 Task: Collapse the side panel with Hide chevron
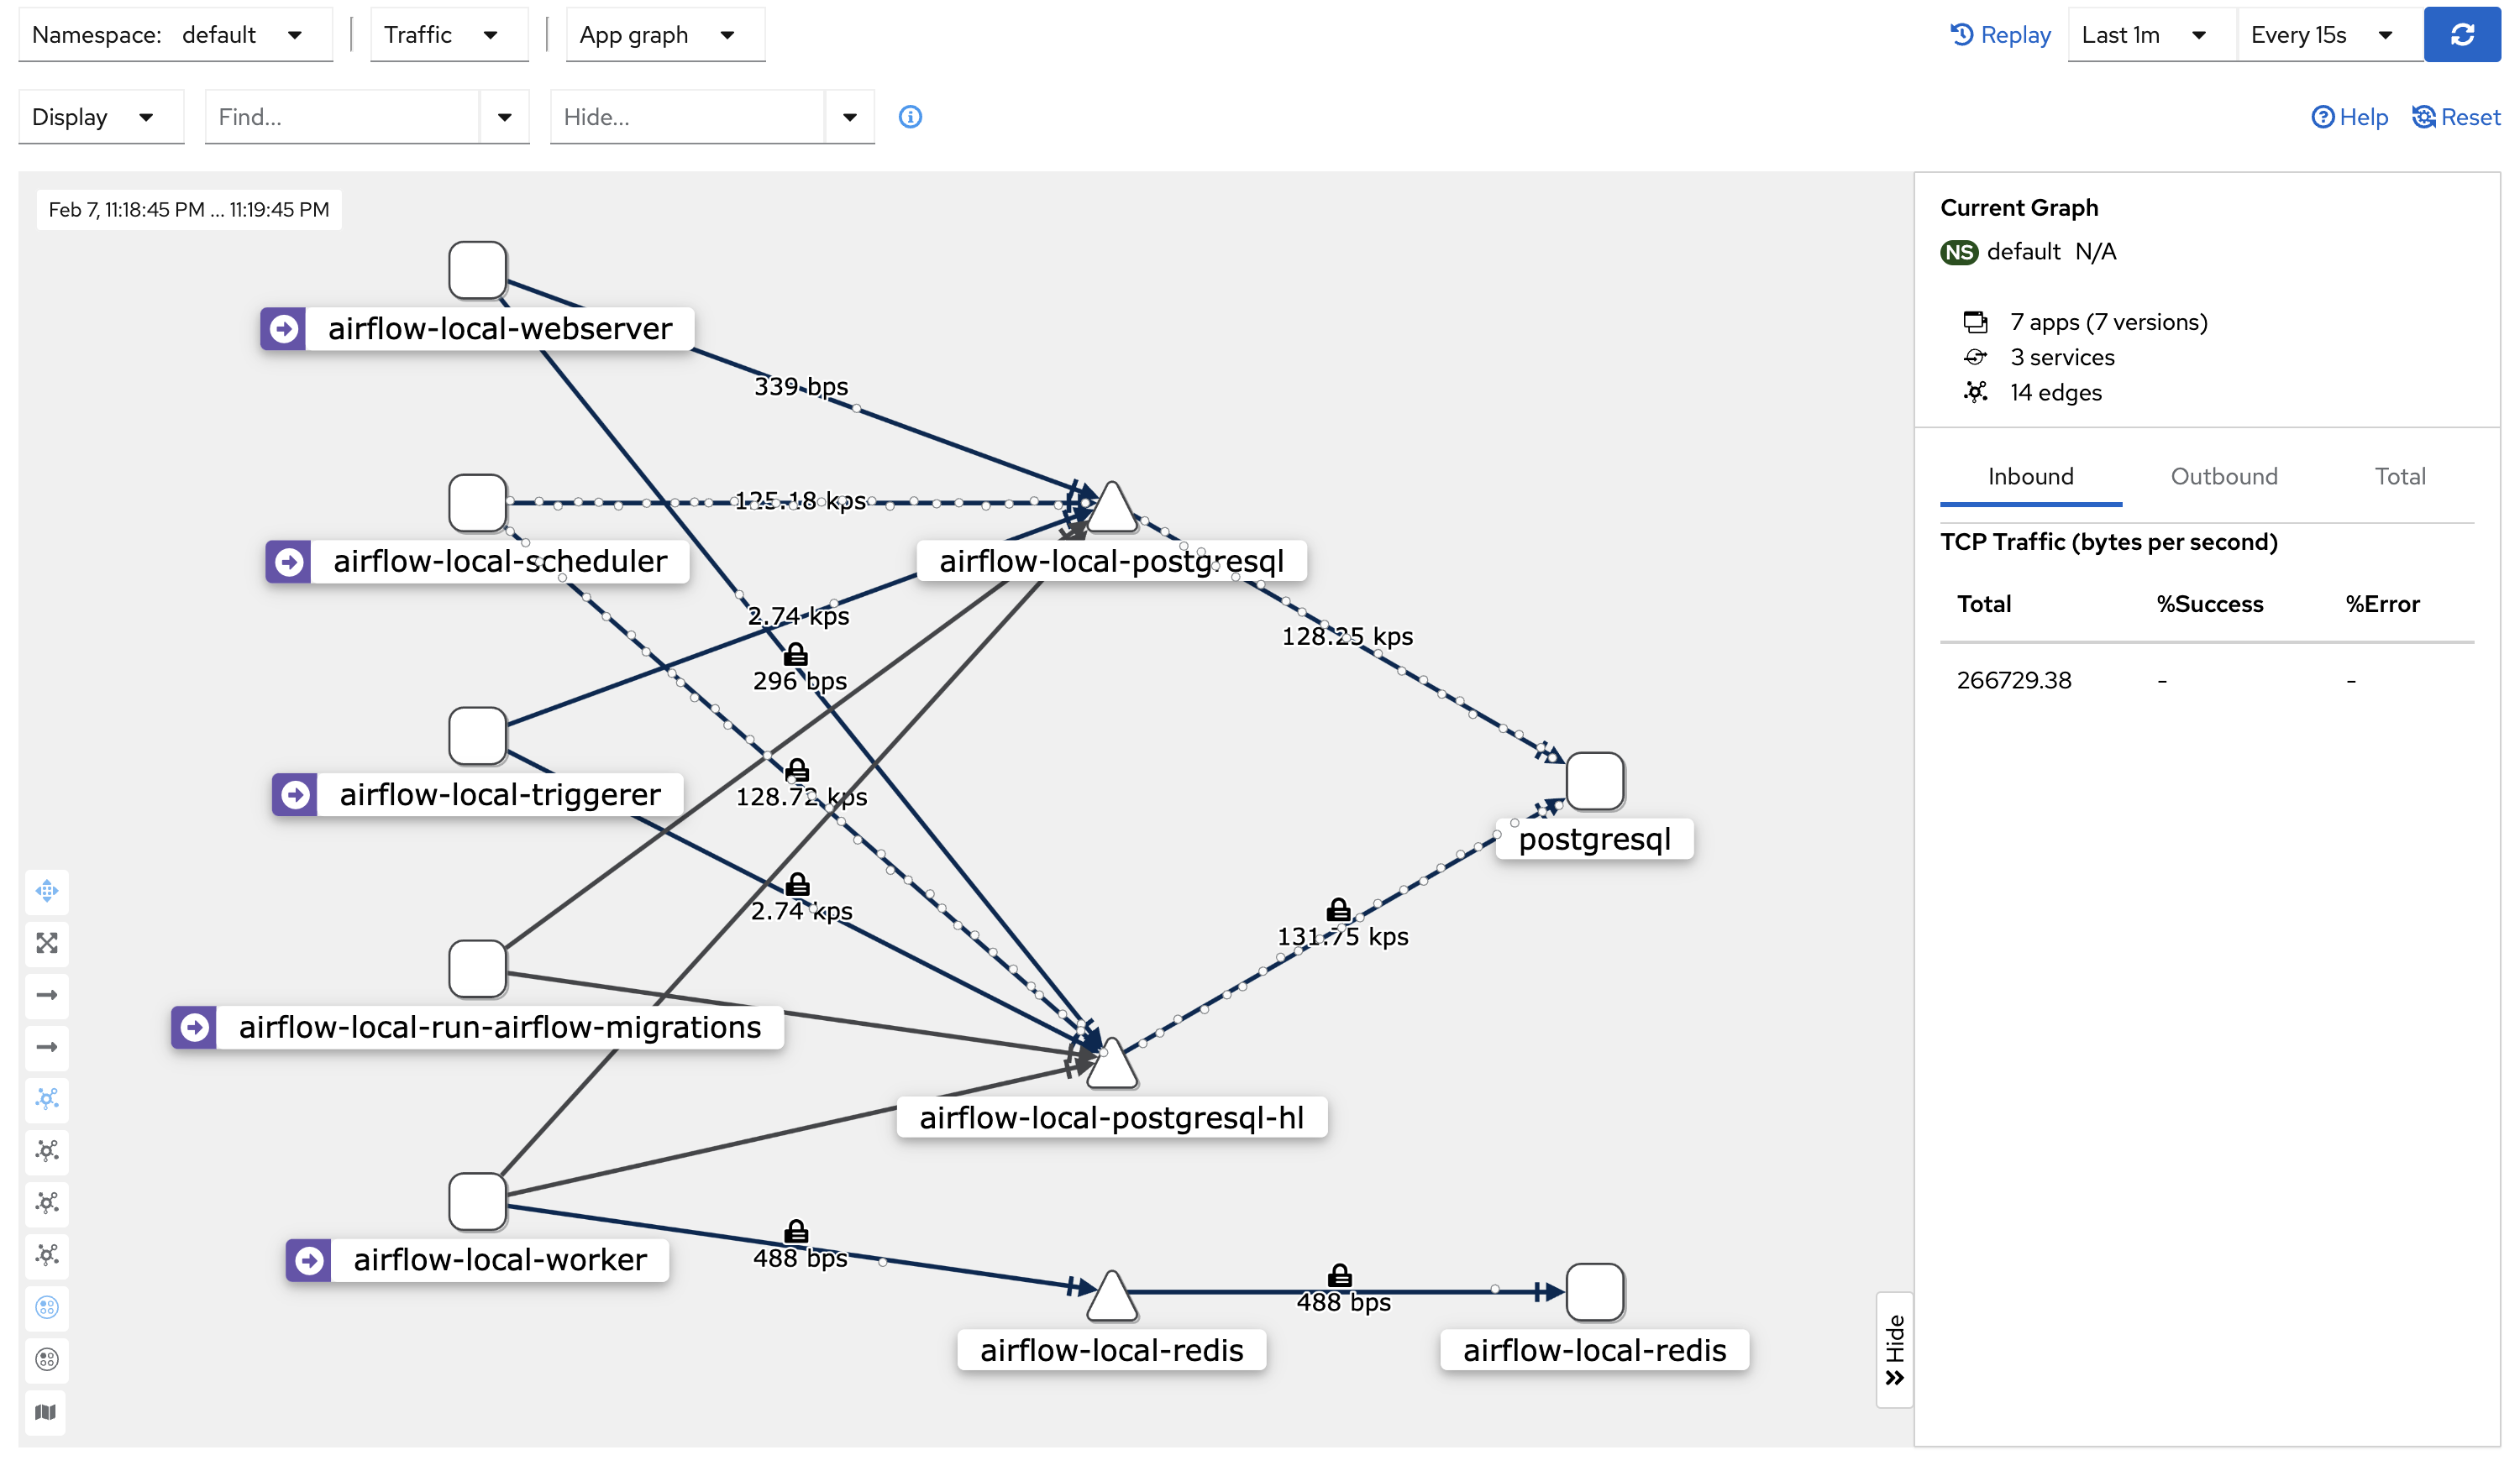click(1894, 1350)
